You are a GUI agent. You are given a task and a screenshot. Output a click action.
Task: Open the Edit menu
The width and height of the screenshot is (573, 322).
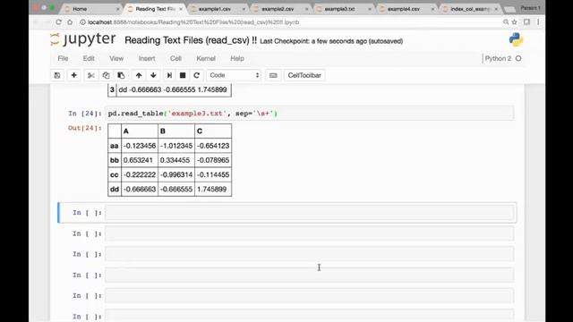[x=89, y=58]
